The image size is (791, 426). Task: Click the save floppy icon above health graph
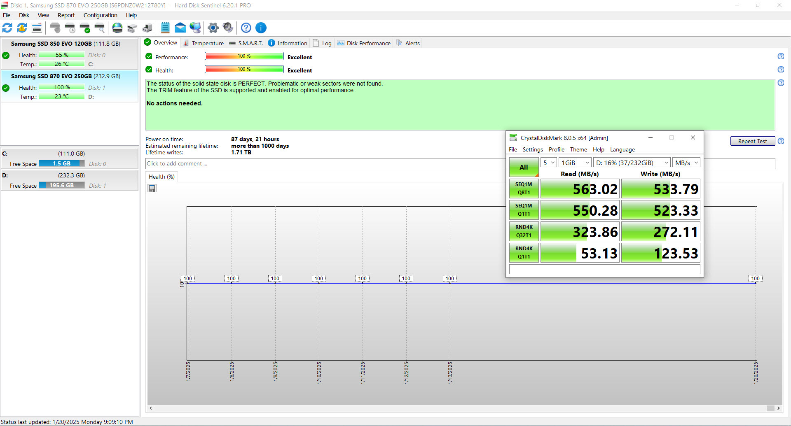pyautogui.click(x=152, y=189)
